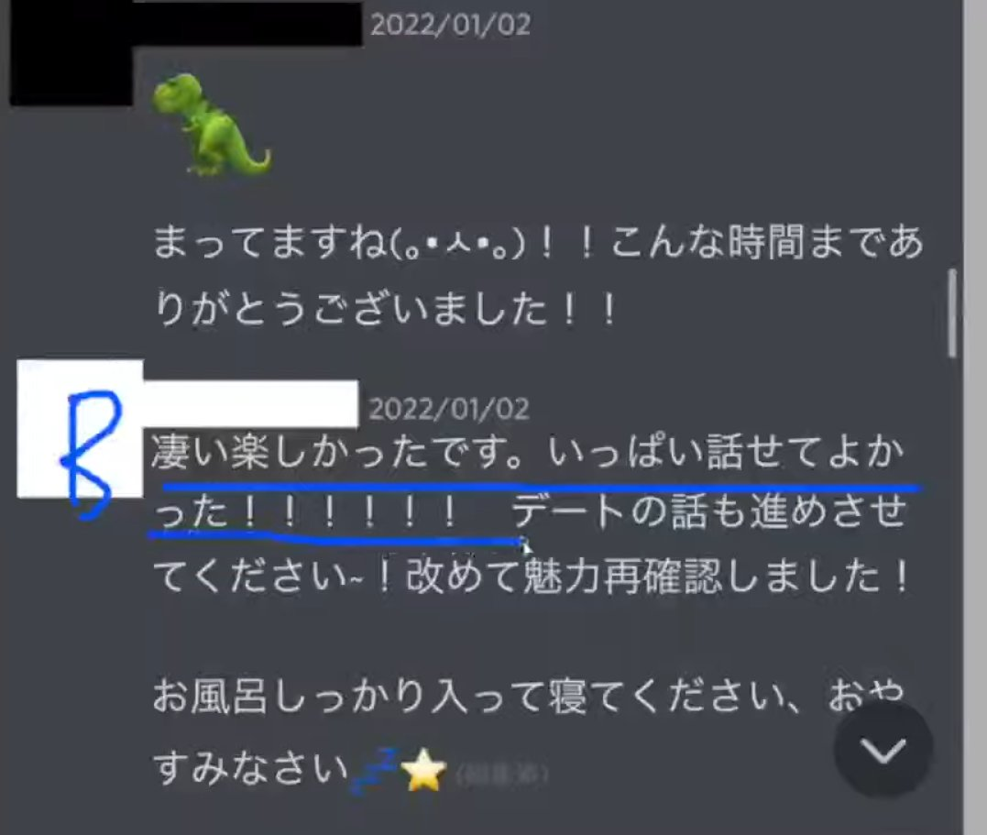Click the line ending ありがとうございました！！

pos(385,309)
